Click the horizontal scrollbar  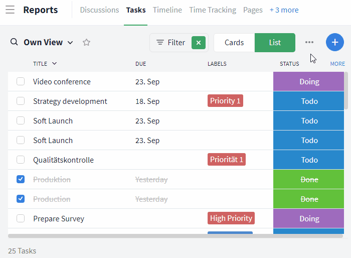pyautogui.click(x=175, y=236)
